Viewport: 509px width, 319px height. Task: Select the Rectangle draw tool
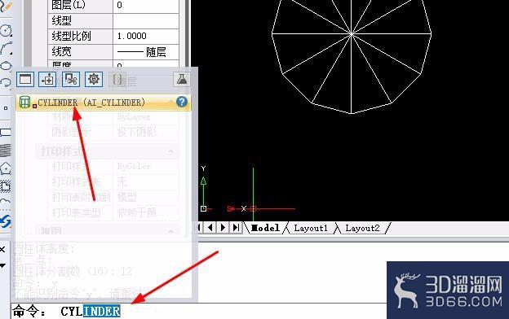point(6,132)
